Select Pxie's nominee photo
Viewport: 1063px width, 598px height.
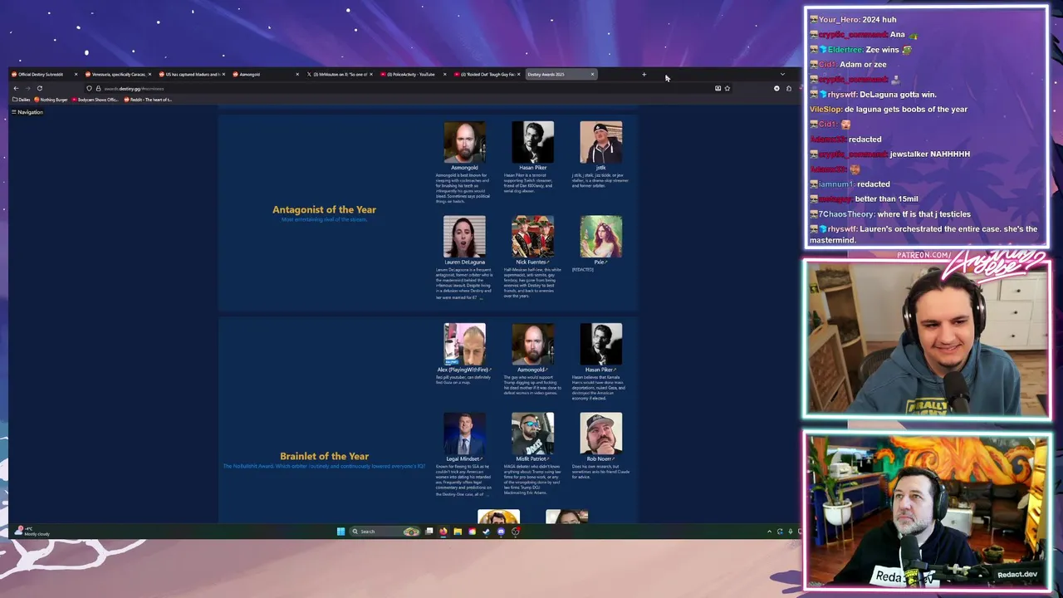click(x=600, y=237)
